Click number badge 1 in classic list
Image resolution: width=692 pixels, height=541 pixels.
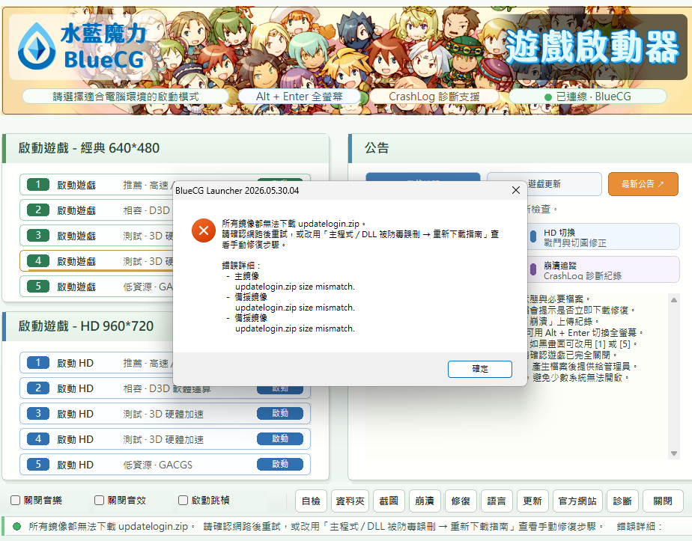click(38, 184)
